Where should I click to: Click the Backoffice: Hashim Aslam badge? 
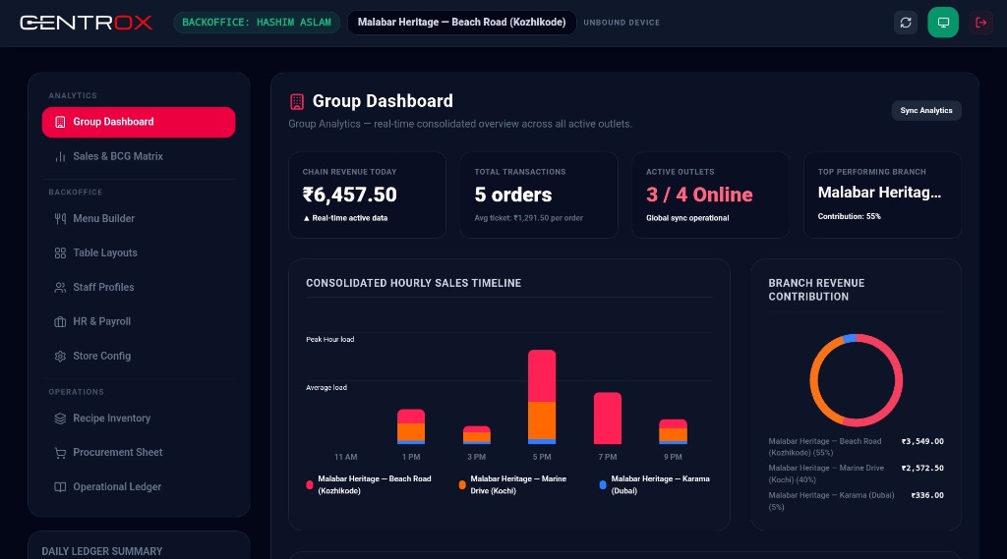tap(257, 23)
